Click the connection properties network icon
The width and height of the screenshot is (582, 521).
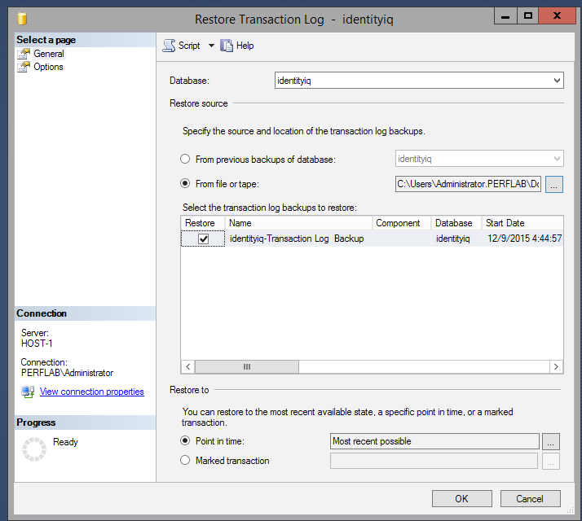click(28, 392)
